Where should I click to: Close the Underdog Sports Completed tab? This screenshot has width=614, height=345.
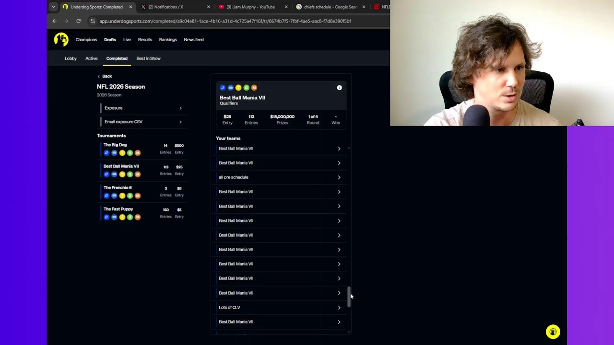tap(130, 7)
